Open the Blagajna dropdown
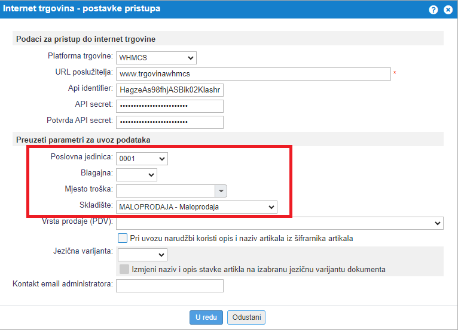Viewport: 458px width, 330px height. [136, 175]
